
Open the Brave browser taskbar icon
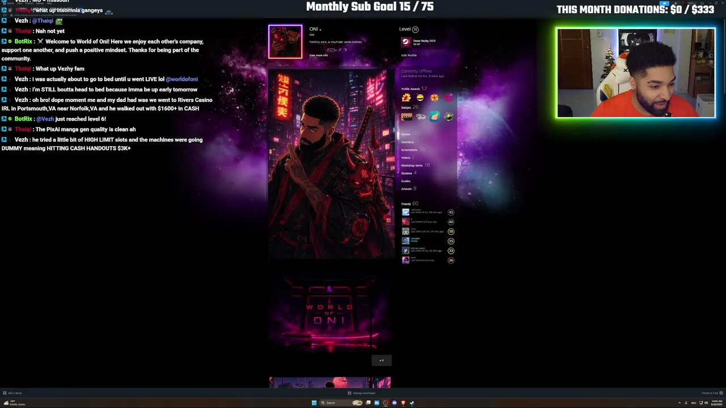[x=403, y=403]
